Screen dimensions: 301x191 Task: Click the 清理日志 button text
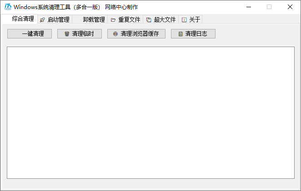(x=196, y=34)
